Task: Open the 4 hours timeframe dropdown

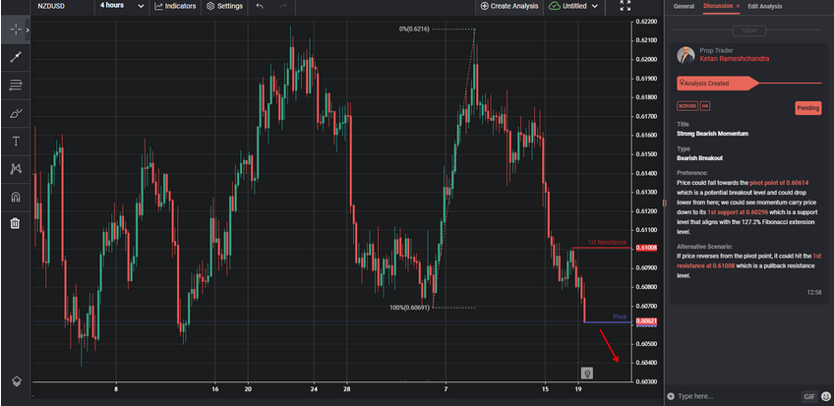Action: pos(122,6)
